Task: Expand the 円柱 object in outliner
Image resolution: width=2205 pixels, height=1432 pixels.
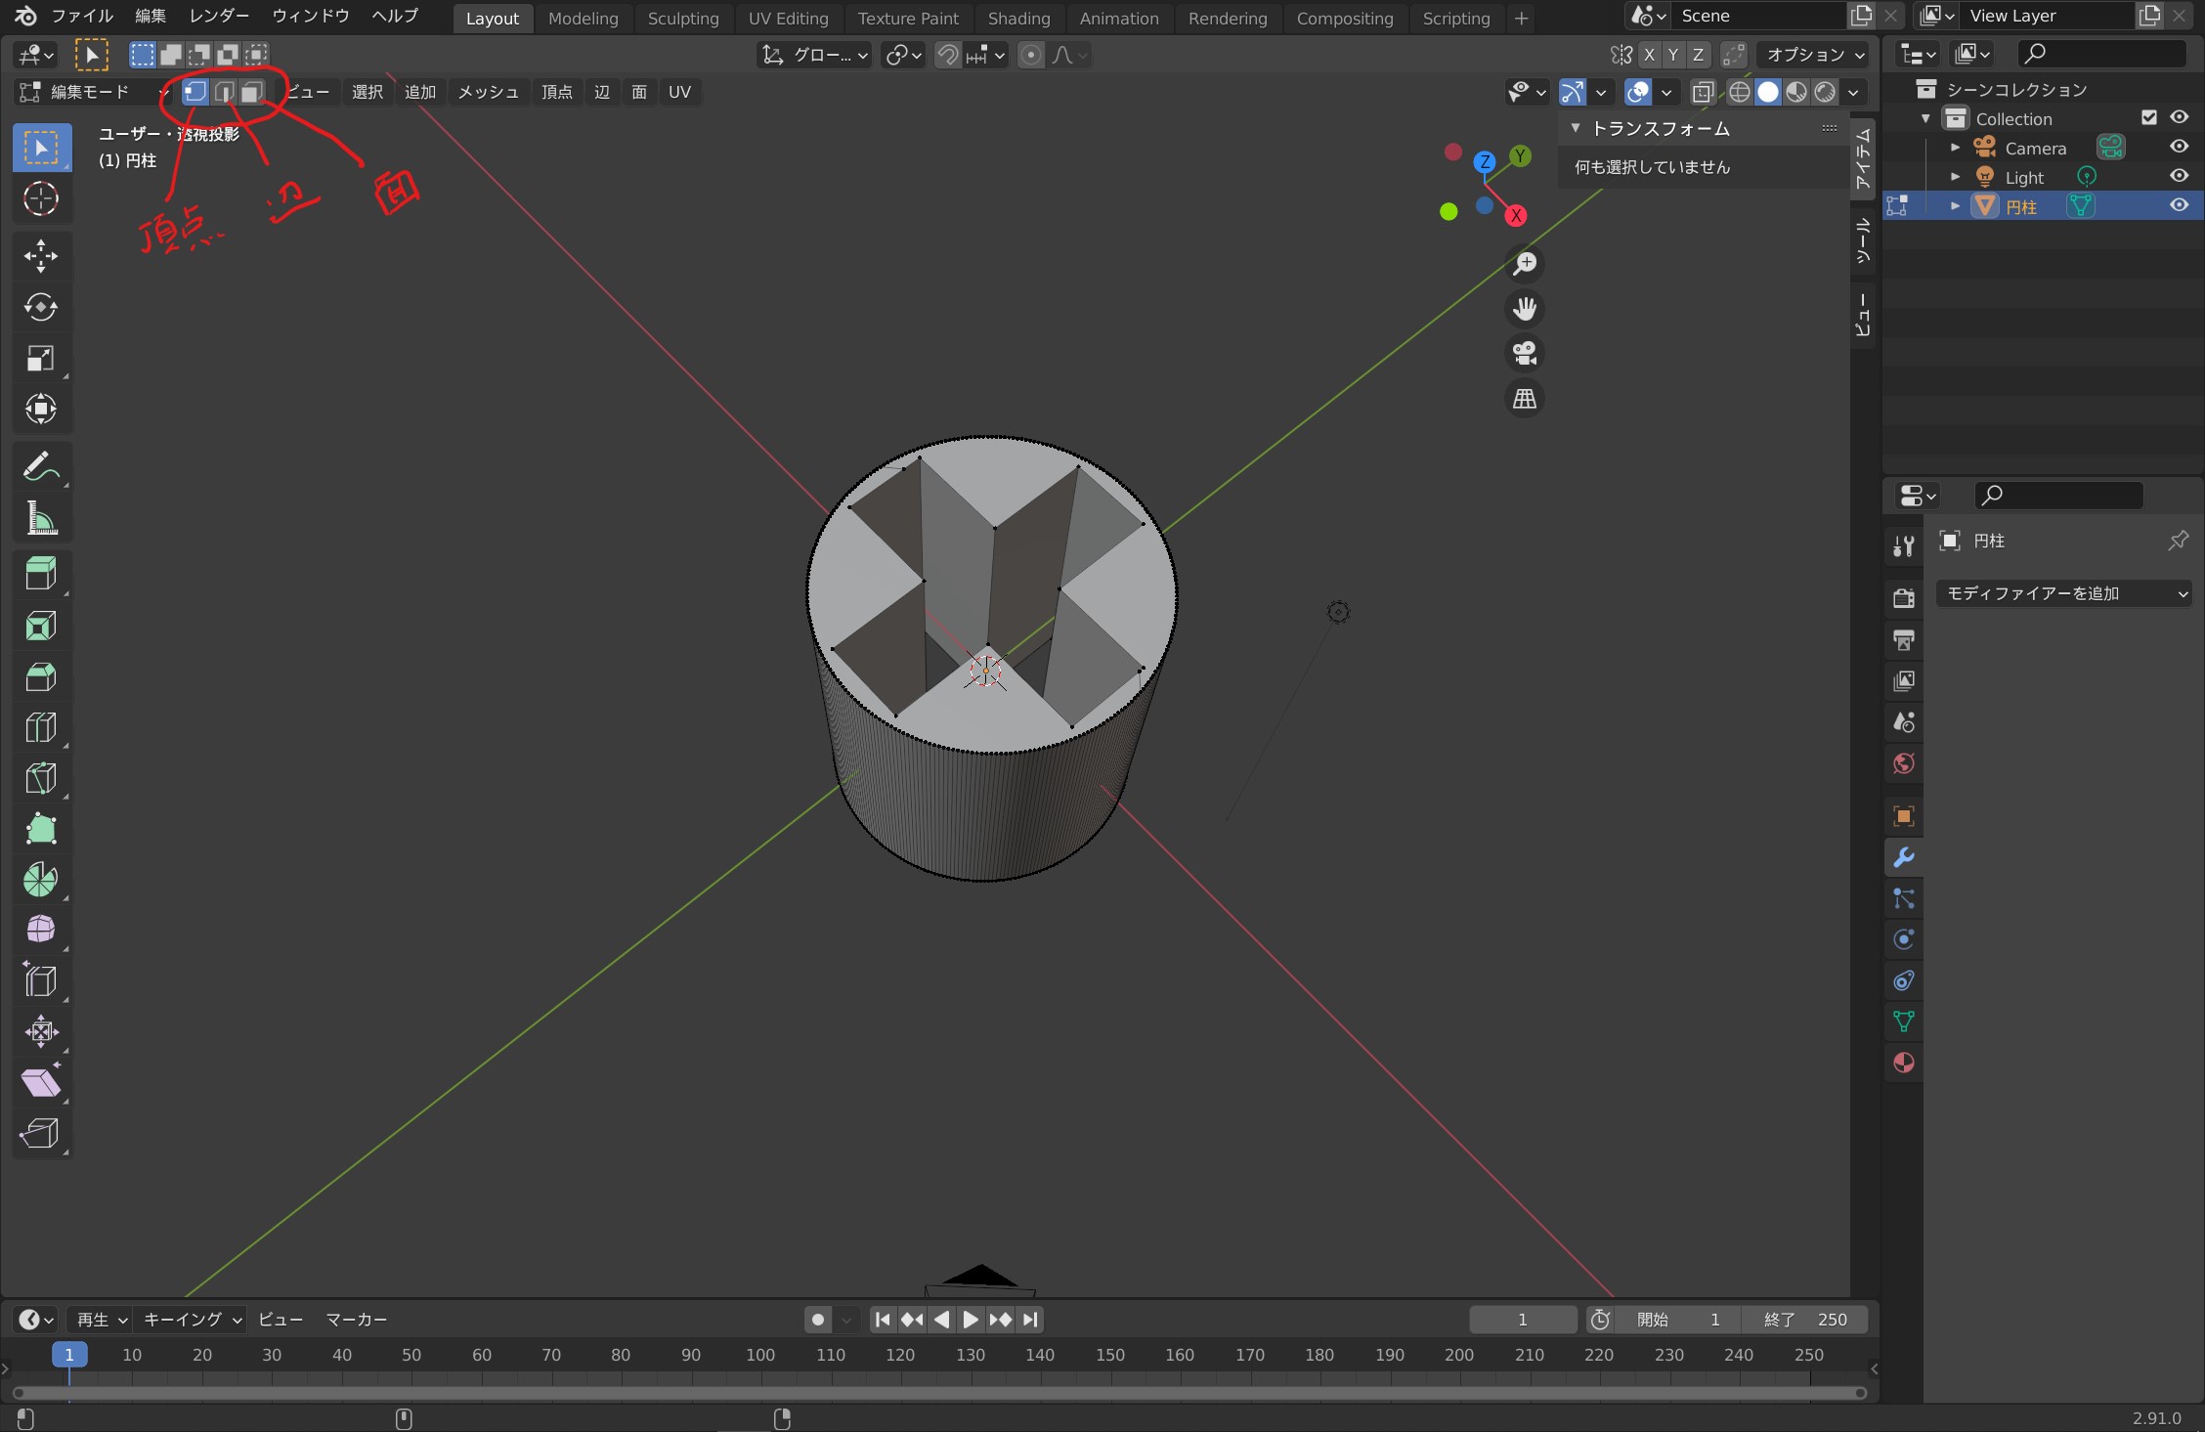Action: click(x=1955, y=205)
